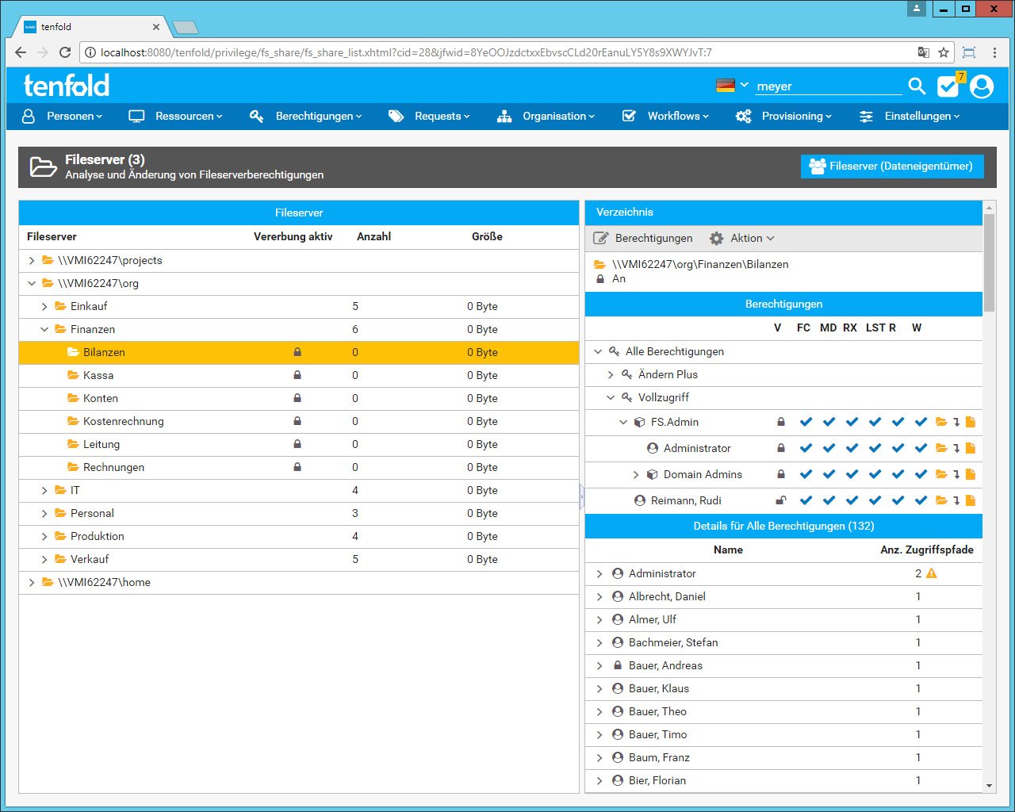Expand the Personal folder
The width and height of the screenshot is (1015, 812).
click(44, 513)
